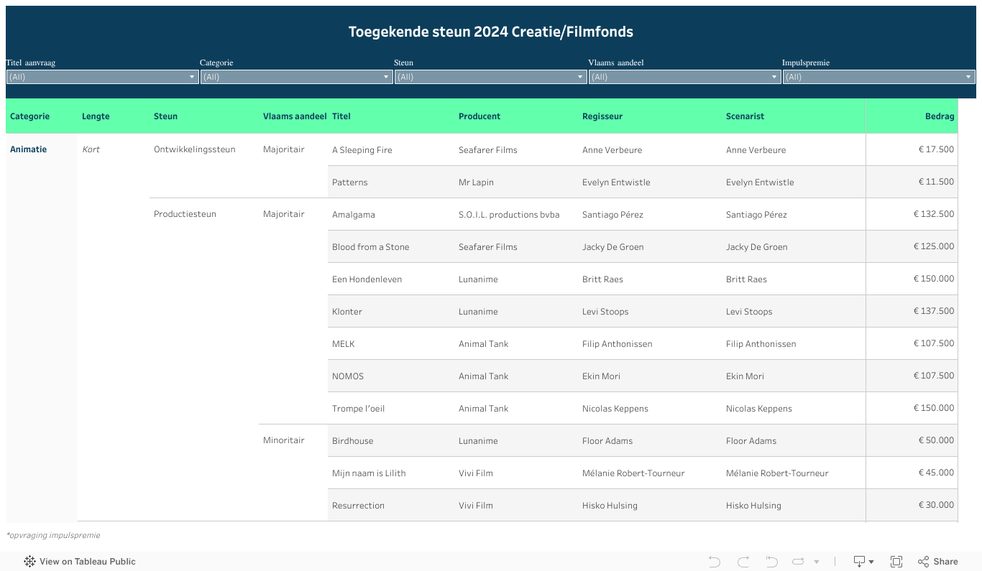Click the € 132.500 amount for Amalgama
The image size is (982, 571).
tap(934, 214)
